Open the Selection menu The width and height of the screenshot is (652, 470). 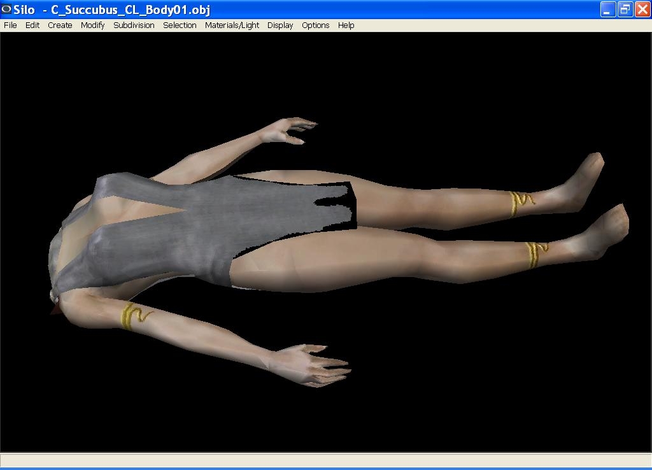(x=180, y=25)
